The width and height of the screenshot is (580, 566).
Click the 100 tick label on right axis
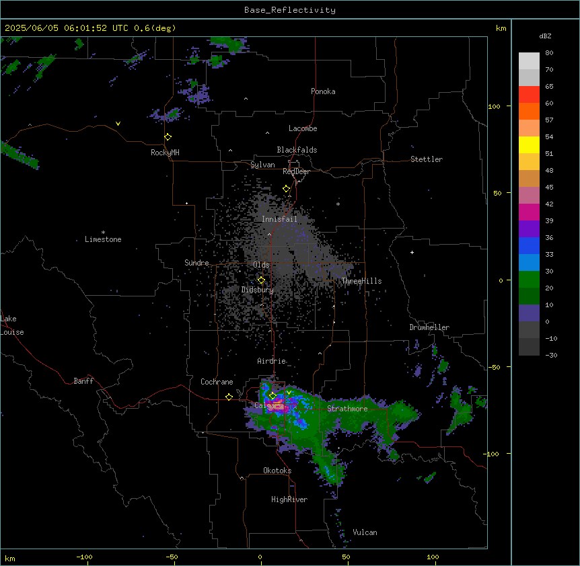pyautogui.click(x=494, y=106)
